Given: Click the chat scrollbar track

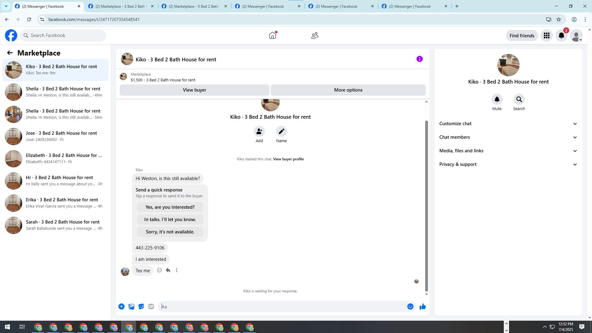Looking at the screenshot, I should click(x=426, y=111).
